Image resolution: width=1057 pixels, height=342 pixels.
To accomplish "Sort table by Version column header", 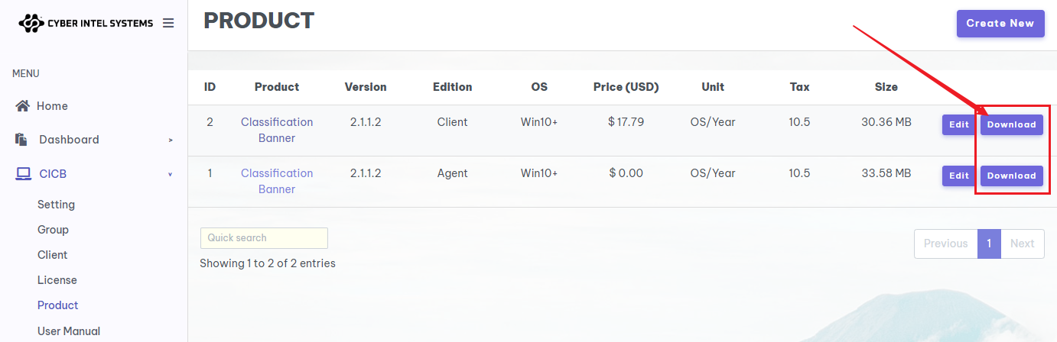I will pos(366,87).
